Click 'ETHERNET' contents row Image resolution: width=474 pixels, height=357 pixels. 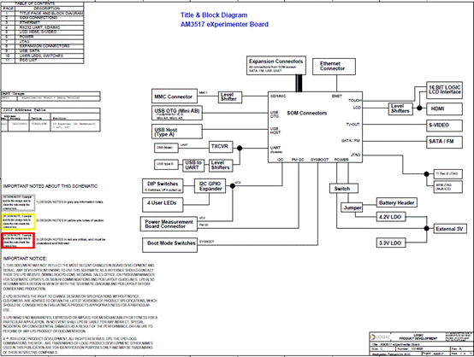42,23
